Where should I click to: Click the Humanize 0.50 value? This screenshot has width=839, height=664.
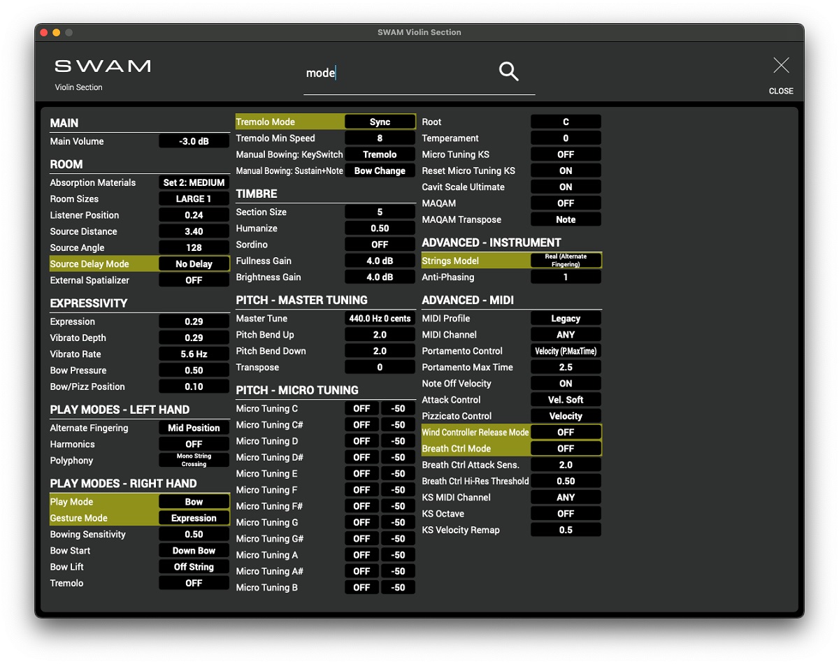point(380,229)
